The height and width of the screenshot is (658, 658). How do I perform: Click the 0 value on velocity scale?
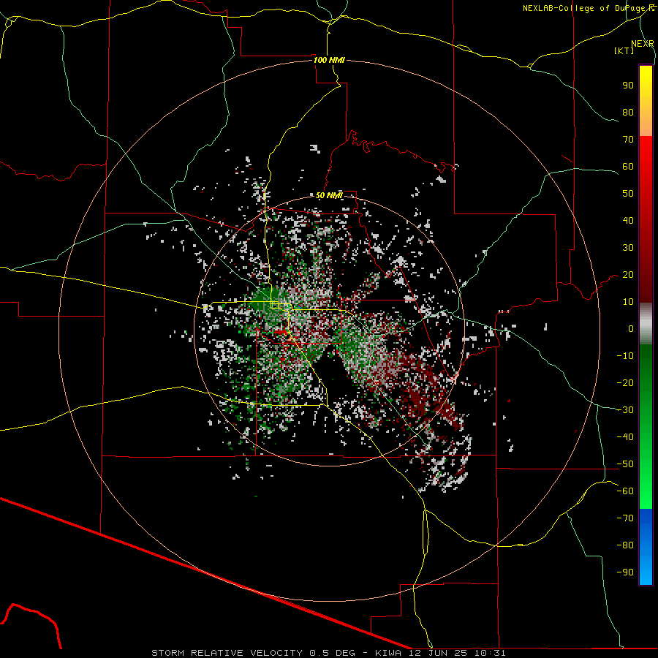[x=631, y=329]
